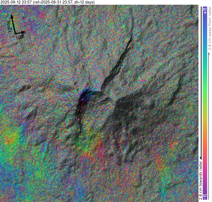Image resolution: width=212 pixels, height=202 pixels.
Task: Select the +π label atop the colorbar
Action: click(x=205, y=11)
